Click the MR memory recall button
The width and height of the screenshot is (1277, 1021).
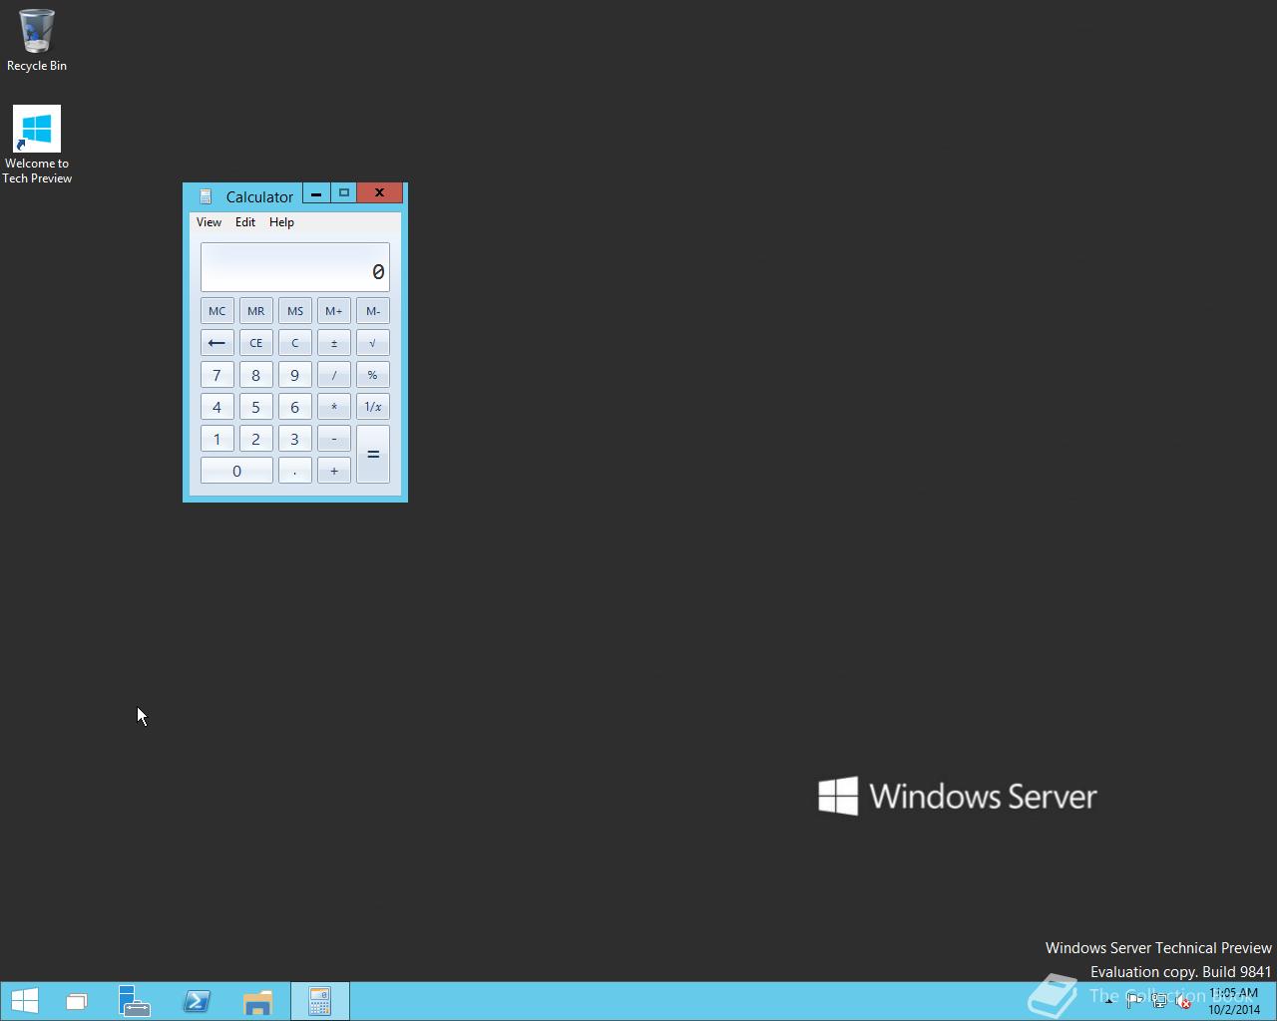[x=256, y=311]
